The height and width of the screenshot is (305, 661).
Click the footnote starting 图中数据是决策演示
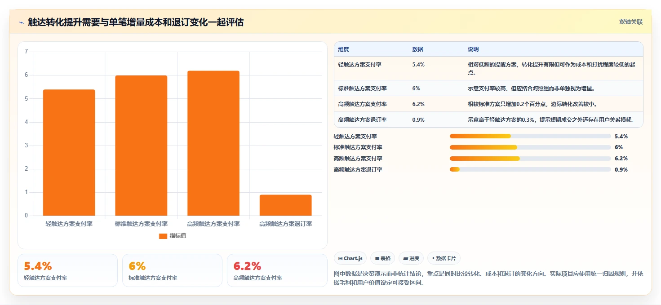click(489, 278)
